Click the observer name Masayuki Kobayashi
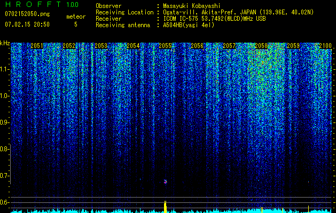 click(x=192, y=6)
